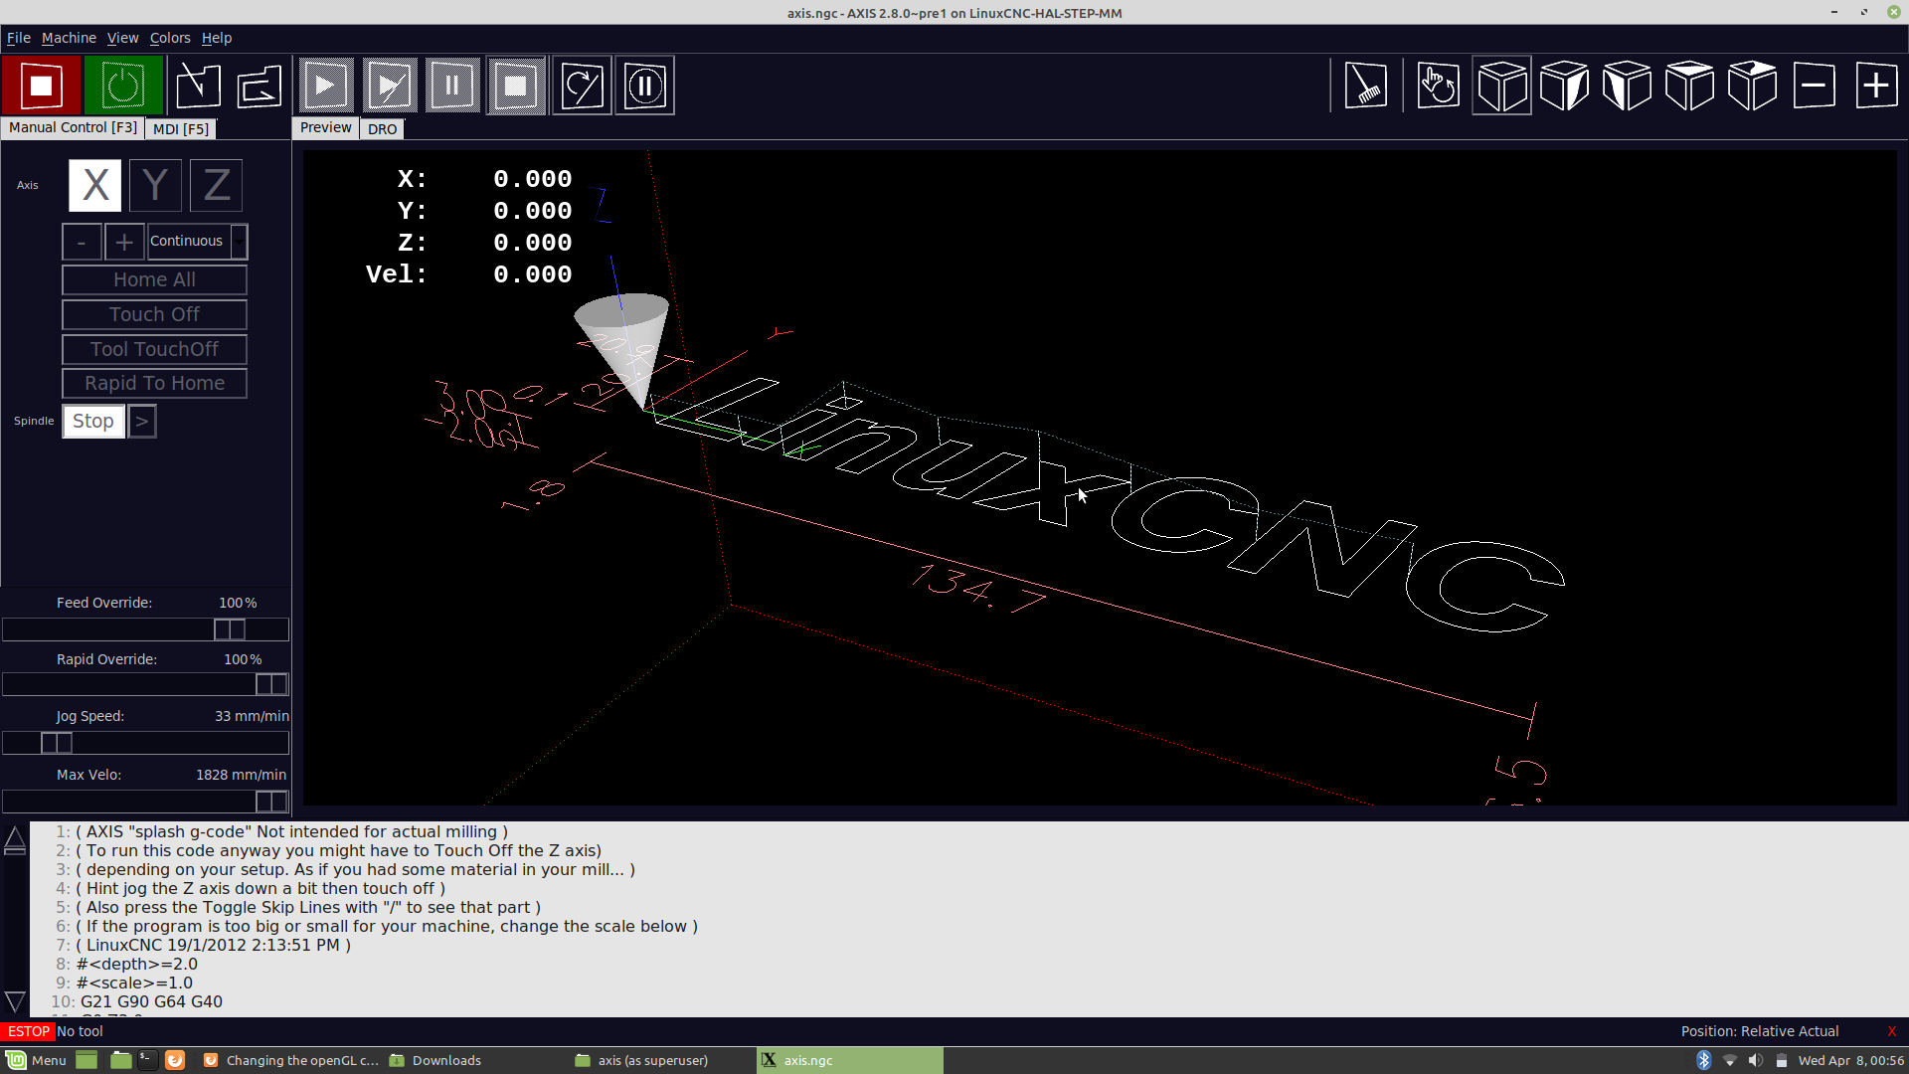The height and width of the screenshot is (1074, 1909).
Task: Click the Tool TouchOff button
Action: pos(154,349)
